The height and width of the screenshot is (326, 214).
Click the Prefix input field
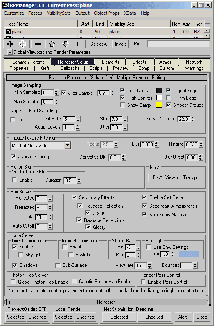coord(178,44)
